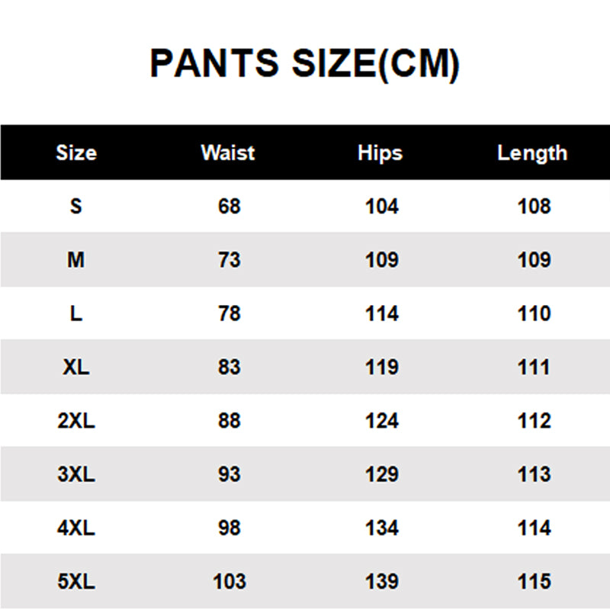Click the 4XL size row label
Screen dimensions: 610x610
point(76,528)
